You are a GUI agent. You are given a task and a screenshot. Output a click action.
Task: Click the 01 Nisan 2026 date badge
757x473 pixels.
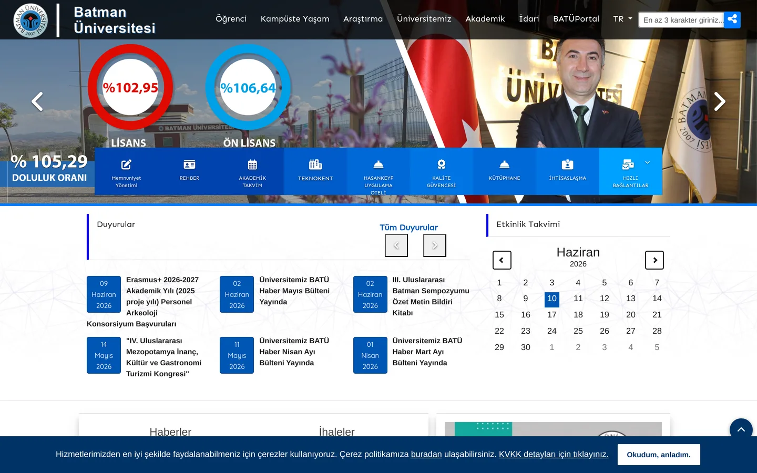370,355
